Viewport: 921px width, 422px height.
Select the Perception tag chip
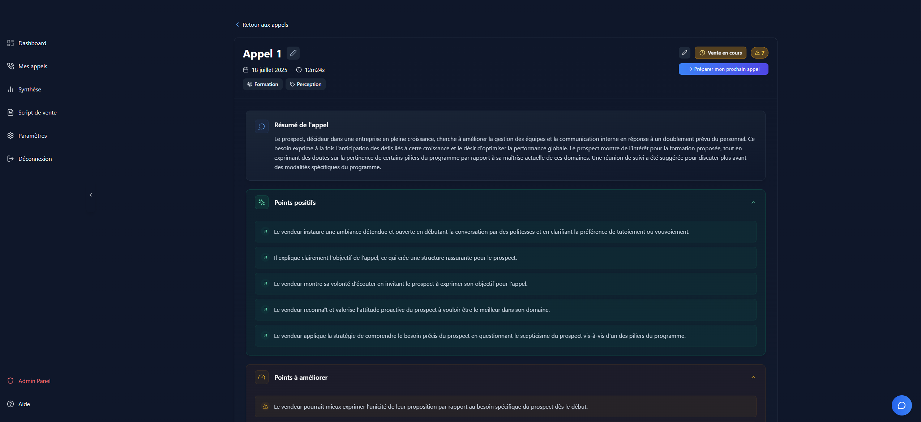(305, 84)
